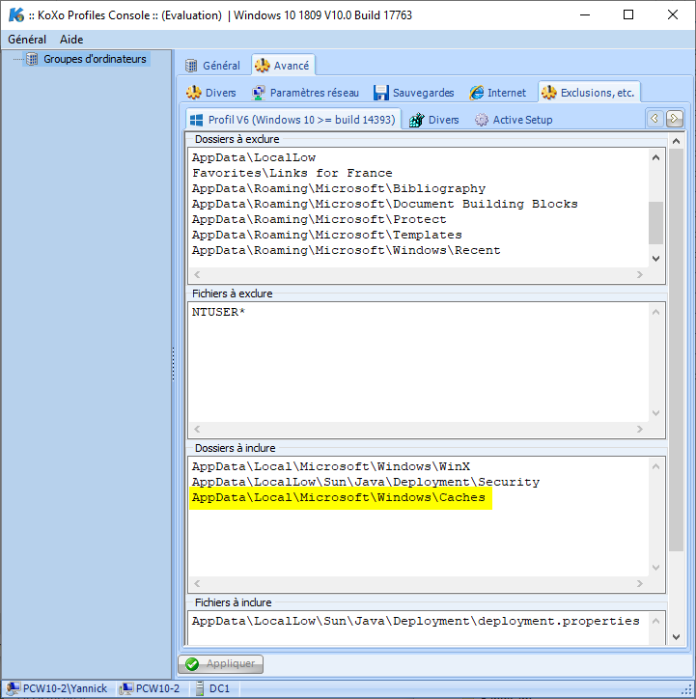Click the Général tab building icon
Screen dimensions: 696x699
[x=191, y=66]
